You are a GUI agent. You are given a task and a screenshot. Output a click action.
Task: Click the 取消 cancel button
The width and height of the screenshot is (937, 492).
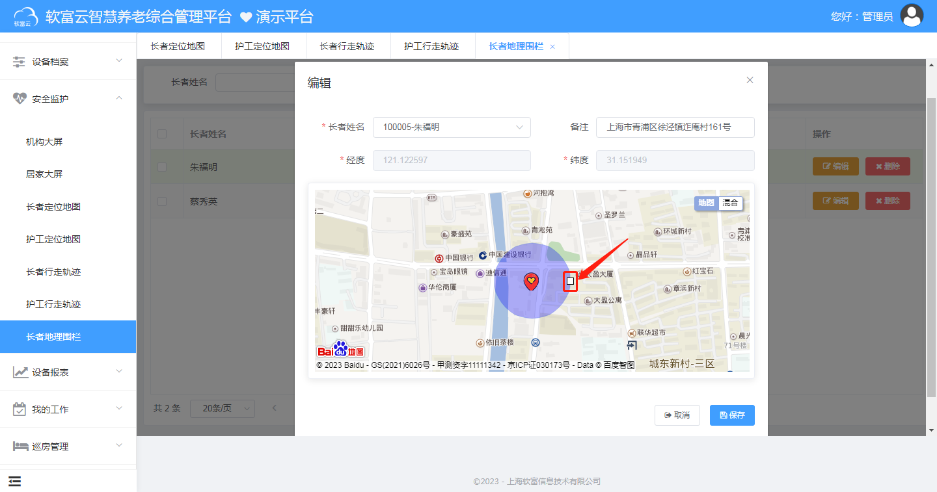pos(677,415)
